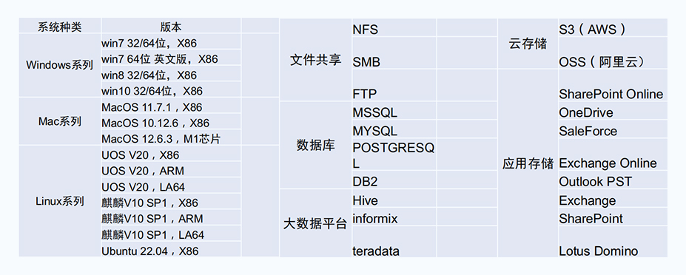
Task: Select the Linux系列 category cell
Action: click(x=60, y=201)
